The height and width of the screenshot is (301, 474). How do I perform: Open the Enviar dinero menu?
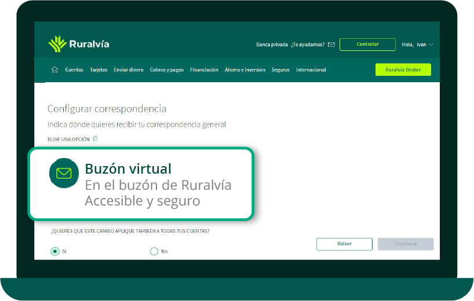129,69
